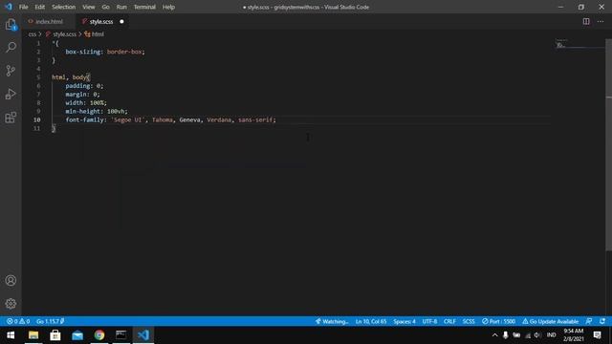This screenshot has height=344, width=612.
Task: Click the box-sizing property on line 2
Action: 83,52
